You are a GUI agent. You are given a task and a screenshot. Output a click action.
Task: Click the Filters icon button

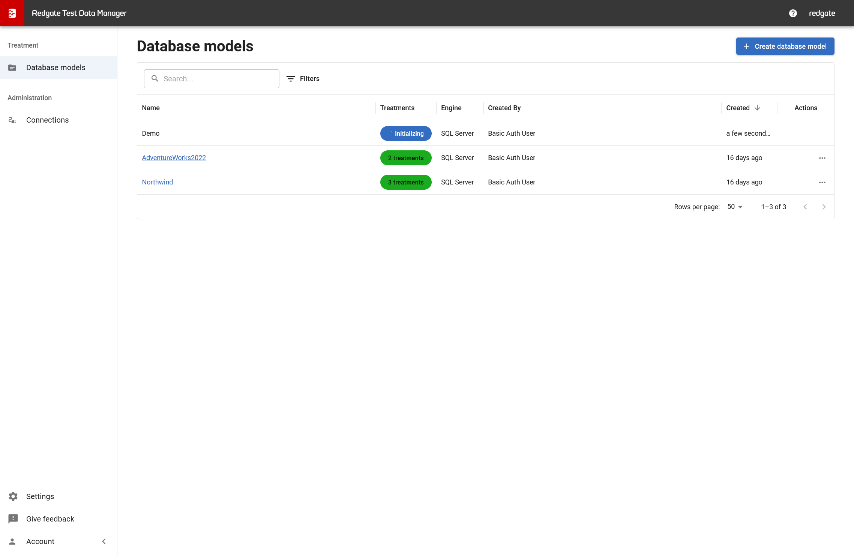pos(291,79)
